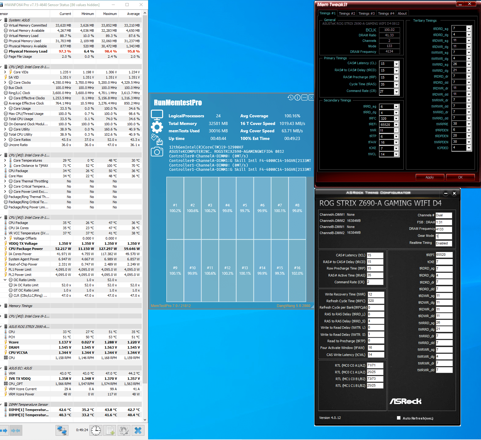Click the monitor icon in RunMemtestPro

pos(157,115)
